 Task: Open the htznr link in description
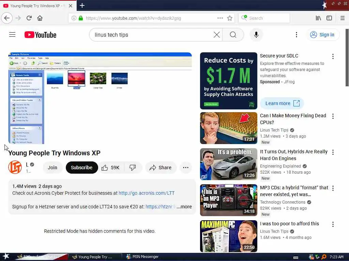159,207
